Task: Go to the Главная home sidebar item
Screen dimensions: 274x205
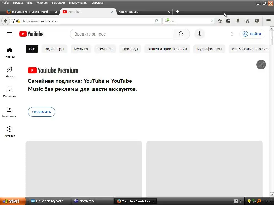Action: tap(10, 53)
